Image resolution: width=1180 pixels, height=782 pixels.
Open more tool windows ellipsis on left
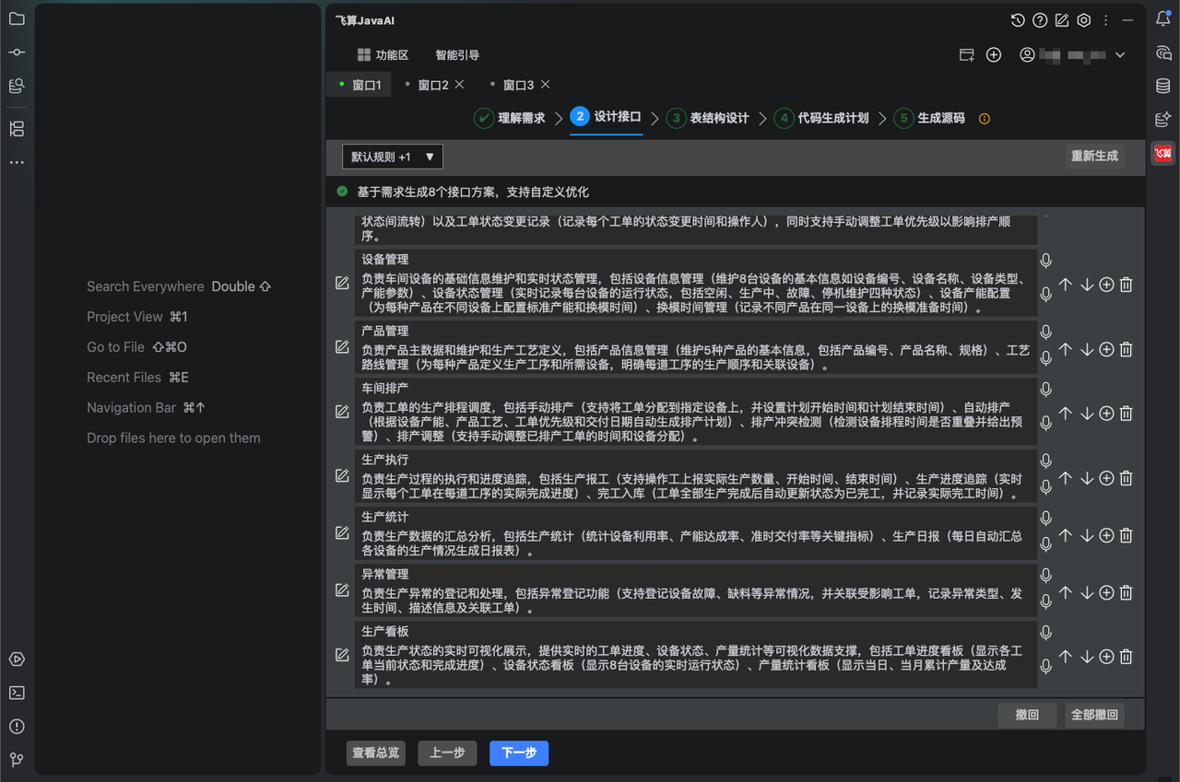(x=17, y=163)
